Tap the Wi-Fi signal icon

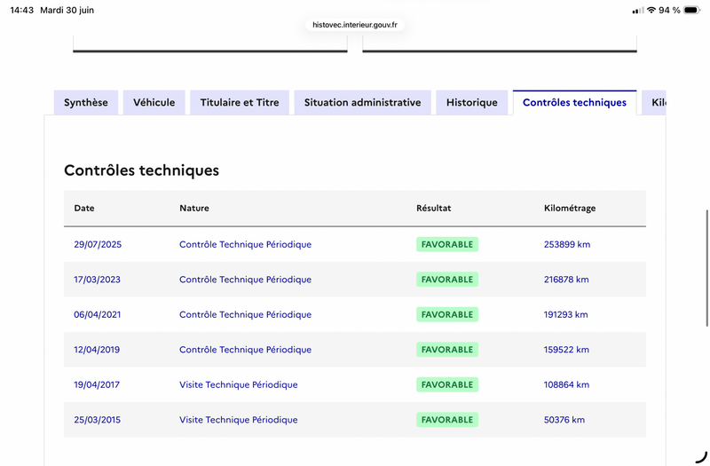(651, 10)
